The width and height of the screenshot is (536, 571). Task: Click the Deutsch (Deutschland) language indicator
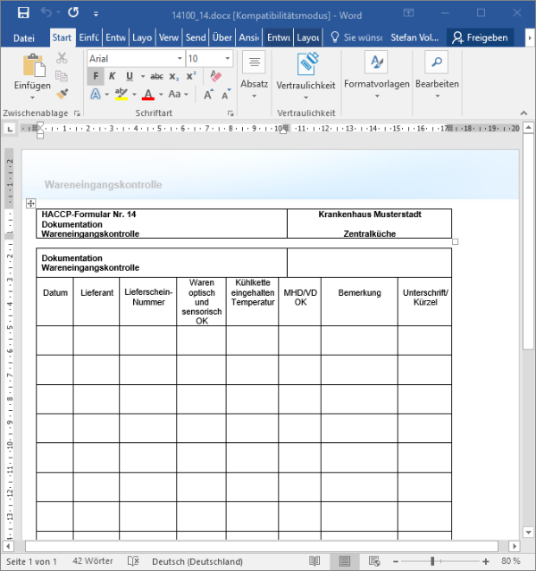tap(197, 561)
